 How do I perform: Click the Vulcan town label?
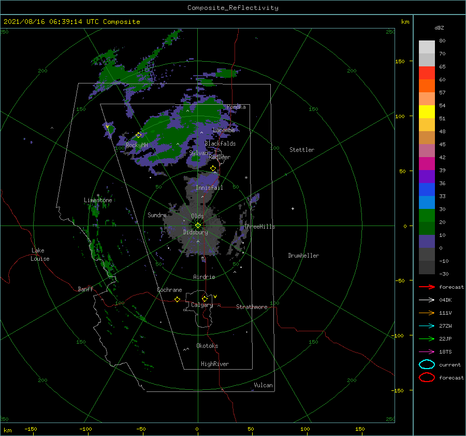tap(264, 385)
